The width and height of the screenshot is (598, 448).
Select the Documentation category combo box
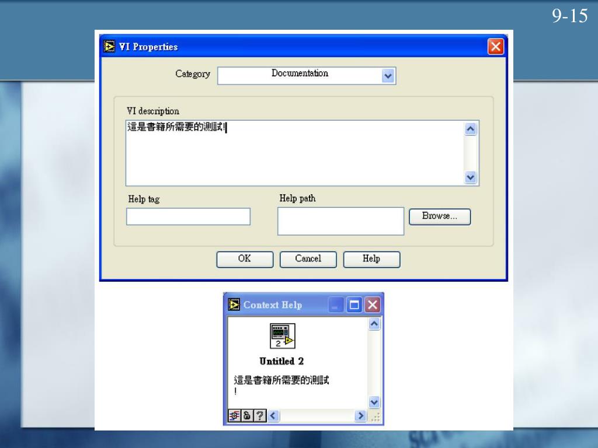(307, 75)
